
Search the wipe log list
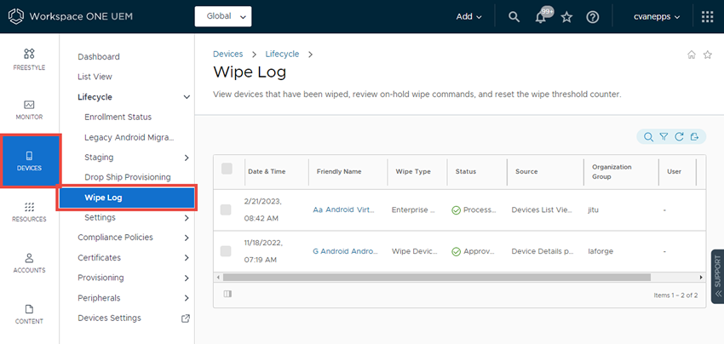[x=648, y=137]
